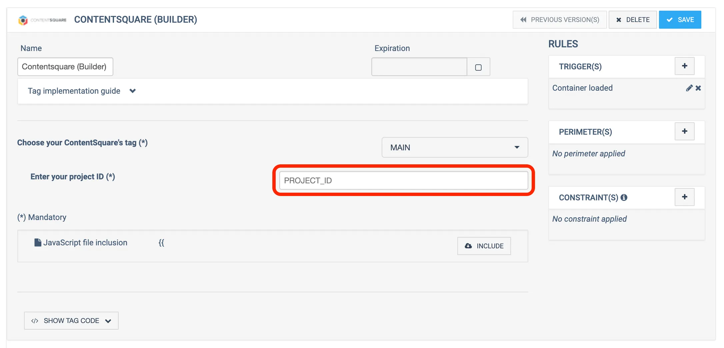Click the tag Name text field
Screen dimensions: 724x348
point(65,67)
